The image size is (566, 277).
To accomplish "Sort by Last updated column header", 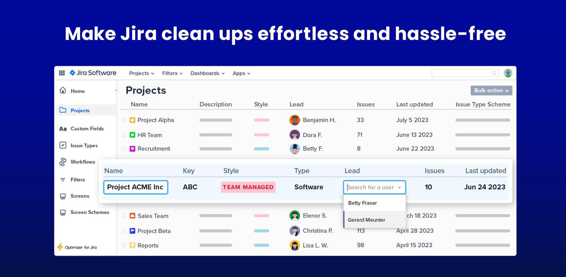I will pos(414,104).
